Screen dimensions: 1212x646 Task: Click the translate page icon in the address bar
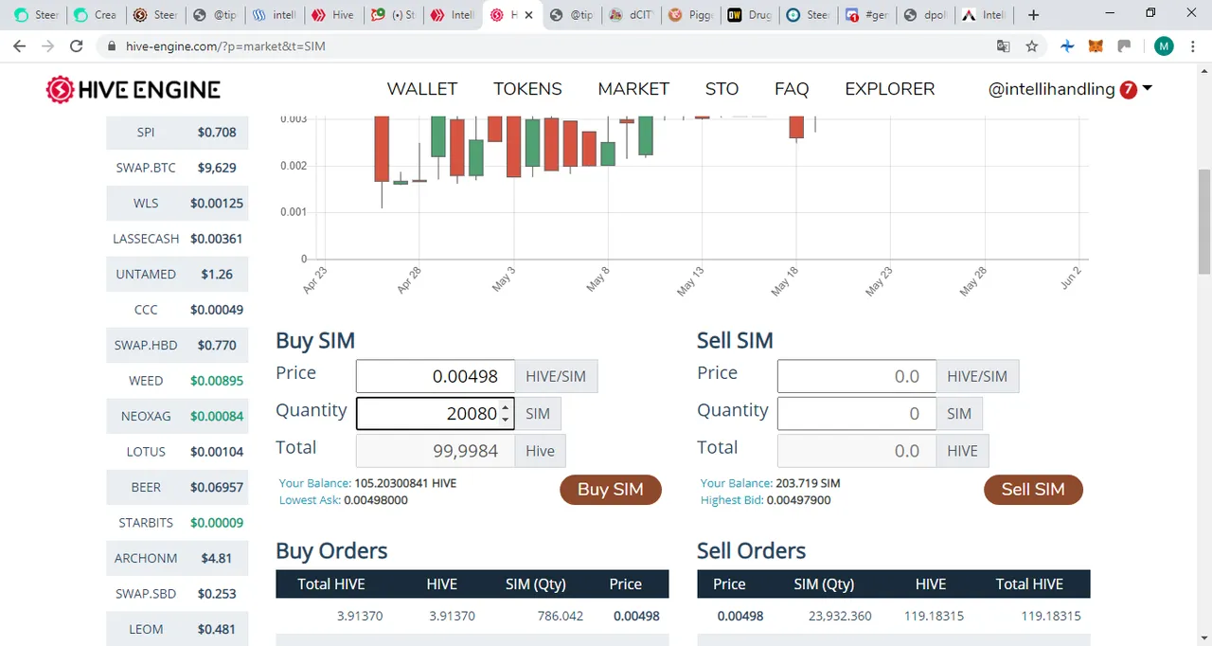[1004, 45]
